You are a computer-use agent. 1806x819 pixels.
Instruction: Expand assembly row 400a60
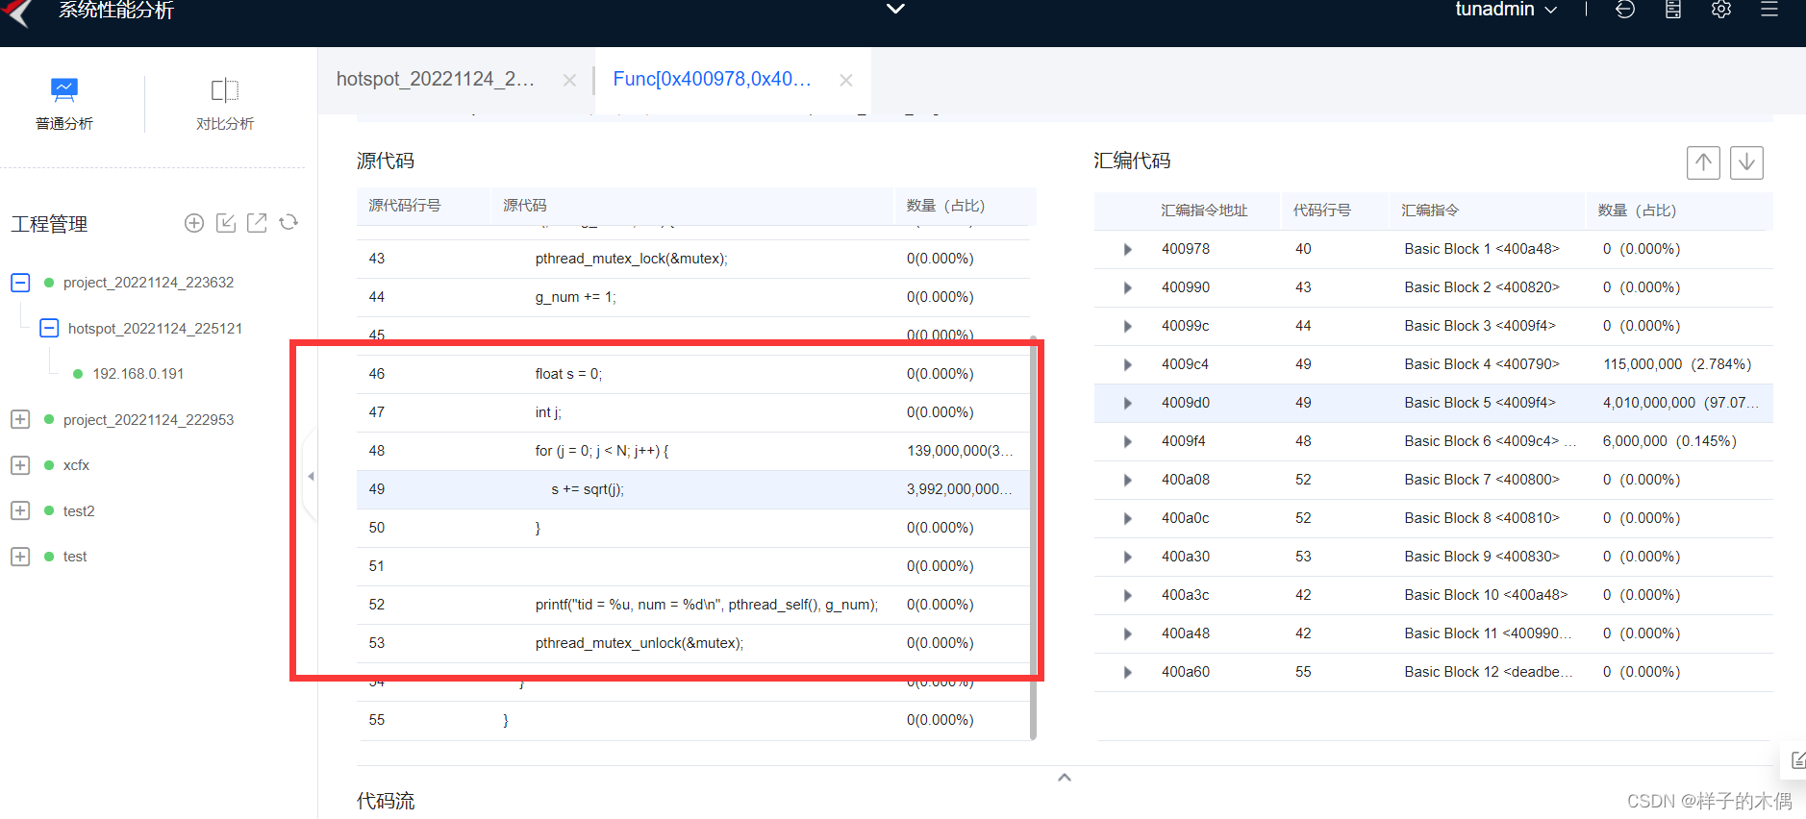click(1128, 672)
